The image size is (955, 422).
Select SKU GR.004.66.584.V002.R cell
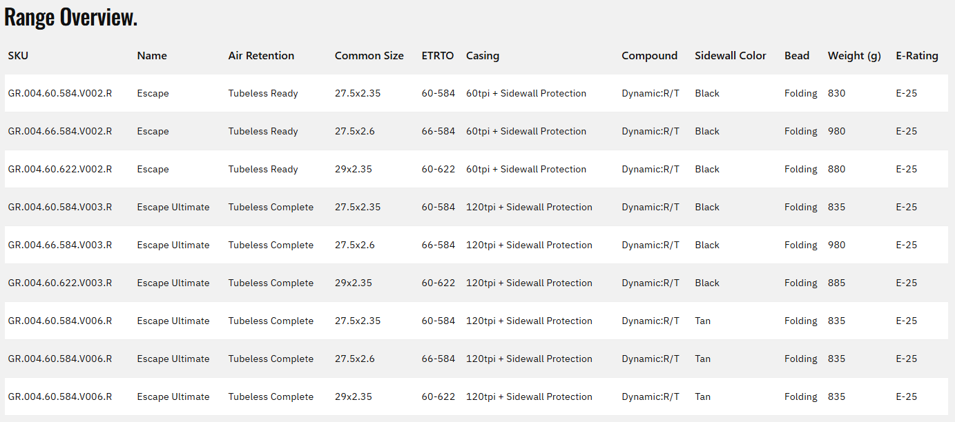pos(60,132)
